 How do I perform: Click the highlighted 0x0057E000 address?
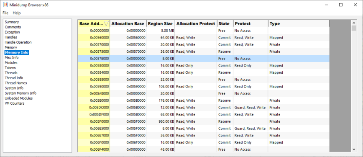tap(94, 59)
